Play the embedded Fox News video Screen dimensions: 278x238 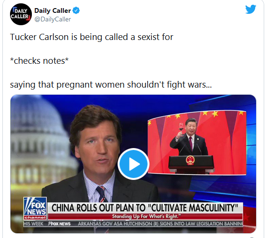133,164
